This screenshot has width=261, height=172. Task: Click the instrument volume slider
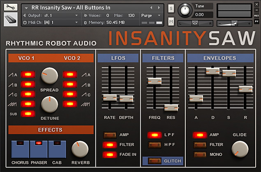click(234, 23)
